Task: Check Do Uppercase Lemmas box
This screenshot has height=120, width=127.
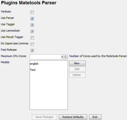Action: [x=32, y=44]
